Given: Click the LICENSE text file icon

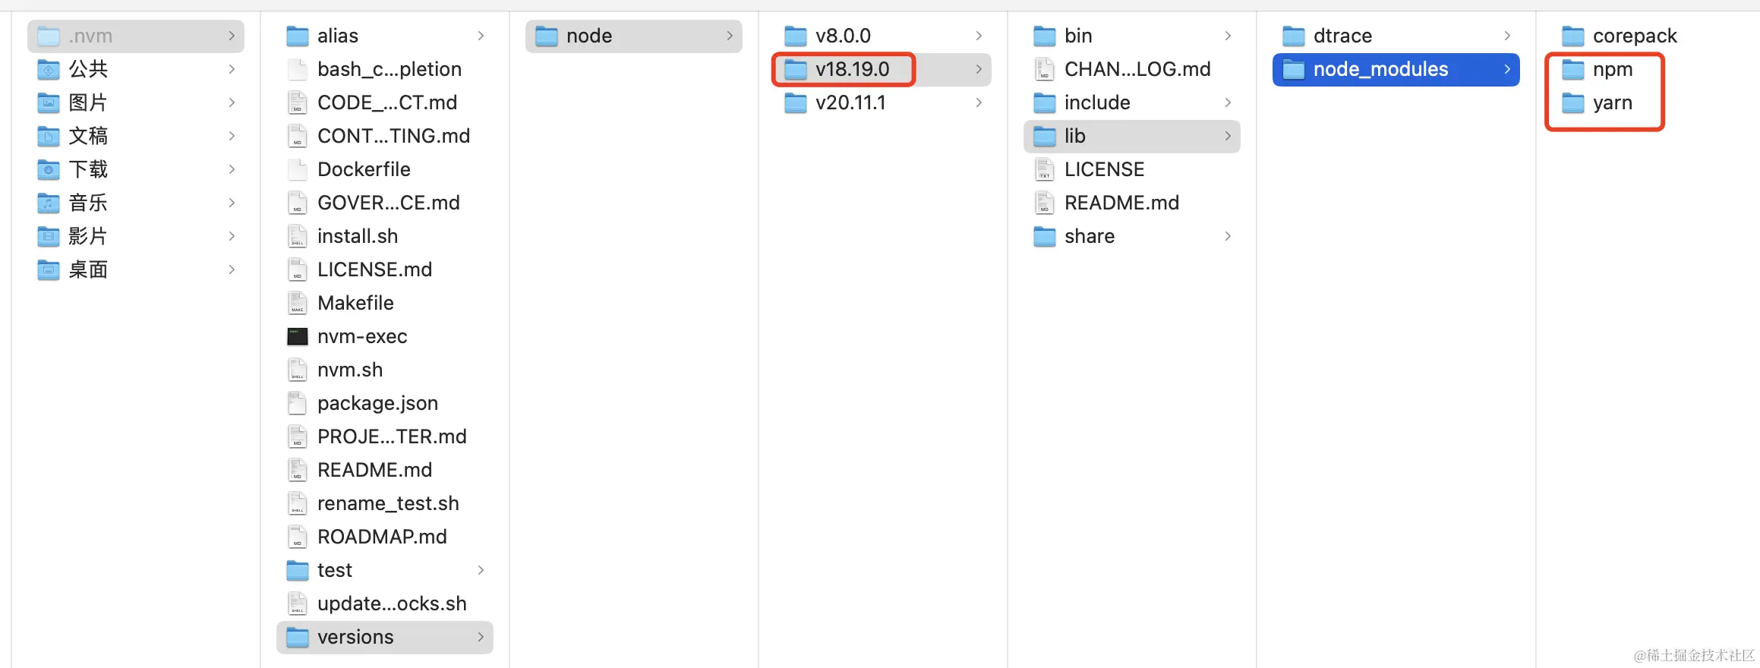Looking at the screenshot, I should pos(1044,169).
